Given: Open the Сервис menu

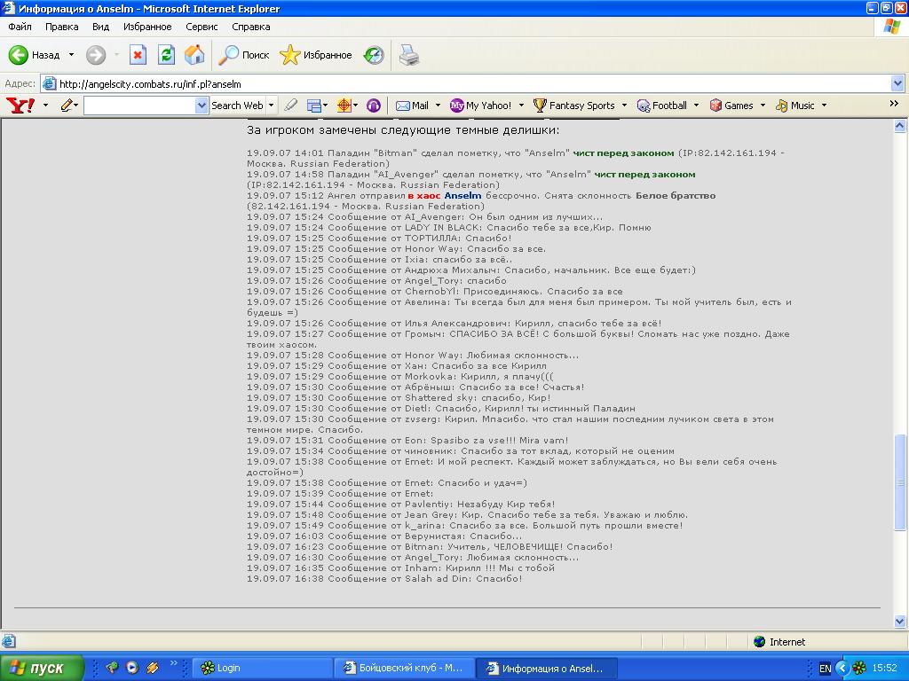Looking at the screenshot, I should pyautogui.click(x=202, y=27).
